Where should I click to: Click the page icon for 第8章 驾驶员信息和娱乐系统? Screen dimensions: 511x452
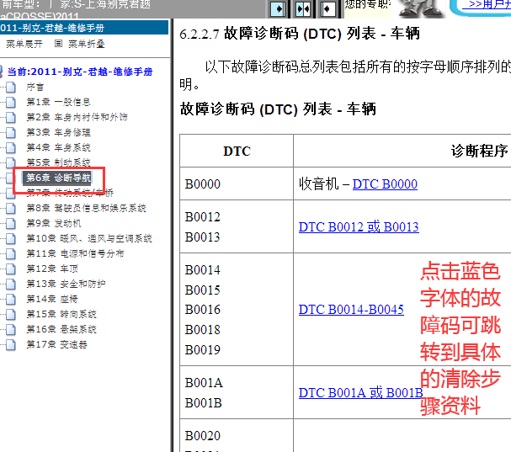tap(11, 208)
